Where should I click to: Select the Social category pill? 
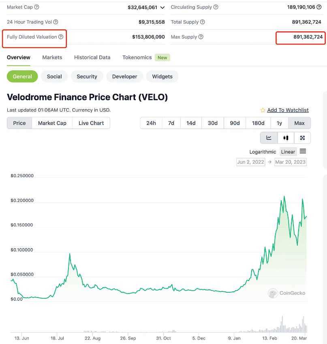point(54,76)
